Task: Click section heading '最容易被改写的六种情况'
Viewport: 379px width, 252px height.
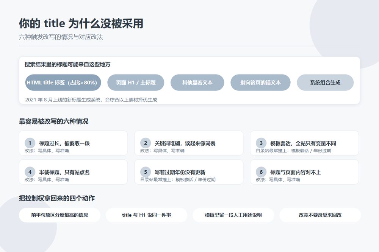Action: click(54, 121)
